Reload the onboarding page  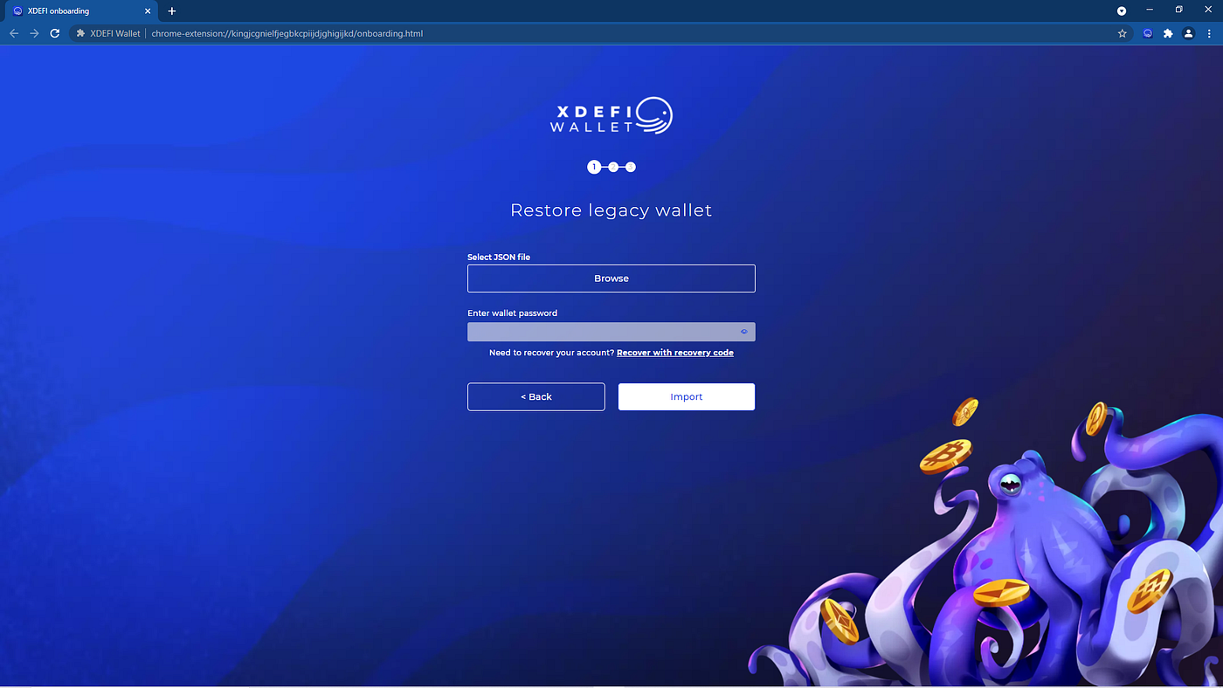55,33
